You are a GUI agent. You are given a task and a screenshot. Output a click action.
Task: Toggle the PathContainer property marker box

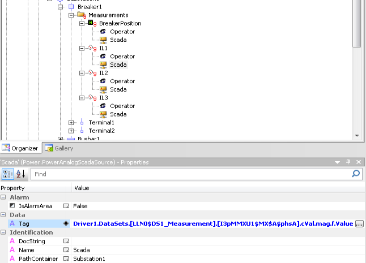click(66, 258)
